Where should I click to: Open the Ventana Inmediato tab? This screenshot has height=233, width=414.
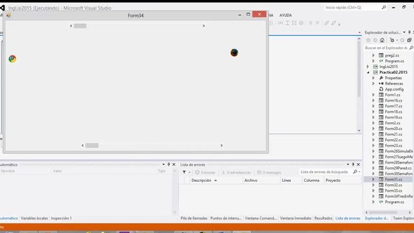pyautogui.click(x=296, y=218)
